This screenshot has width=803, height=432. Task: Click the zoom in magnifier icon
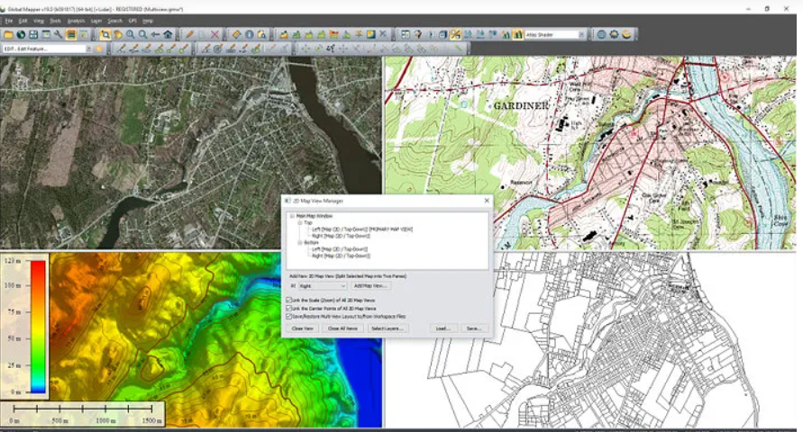click(130, 35)
